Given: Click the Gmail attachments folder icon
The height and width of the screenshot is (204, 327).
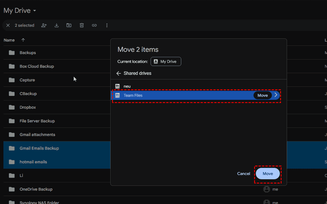Looking at the screenshot, I should tap(12, 135).
